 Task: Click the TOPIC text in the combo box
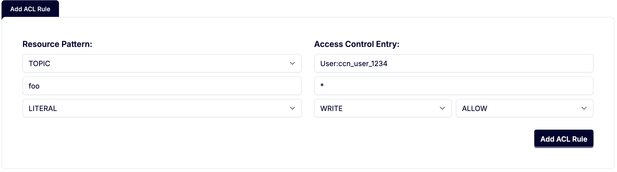point(39,64)
